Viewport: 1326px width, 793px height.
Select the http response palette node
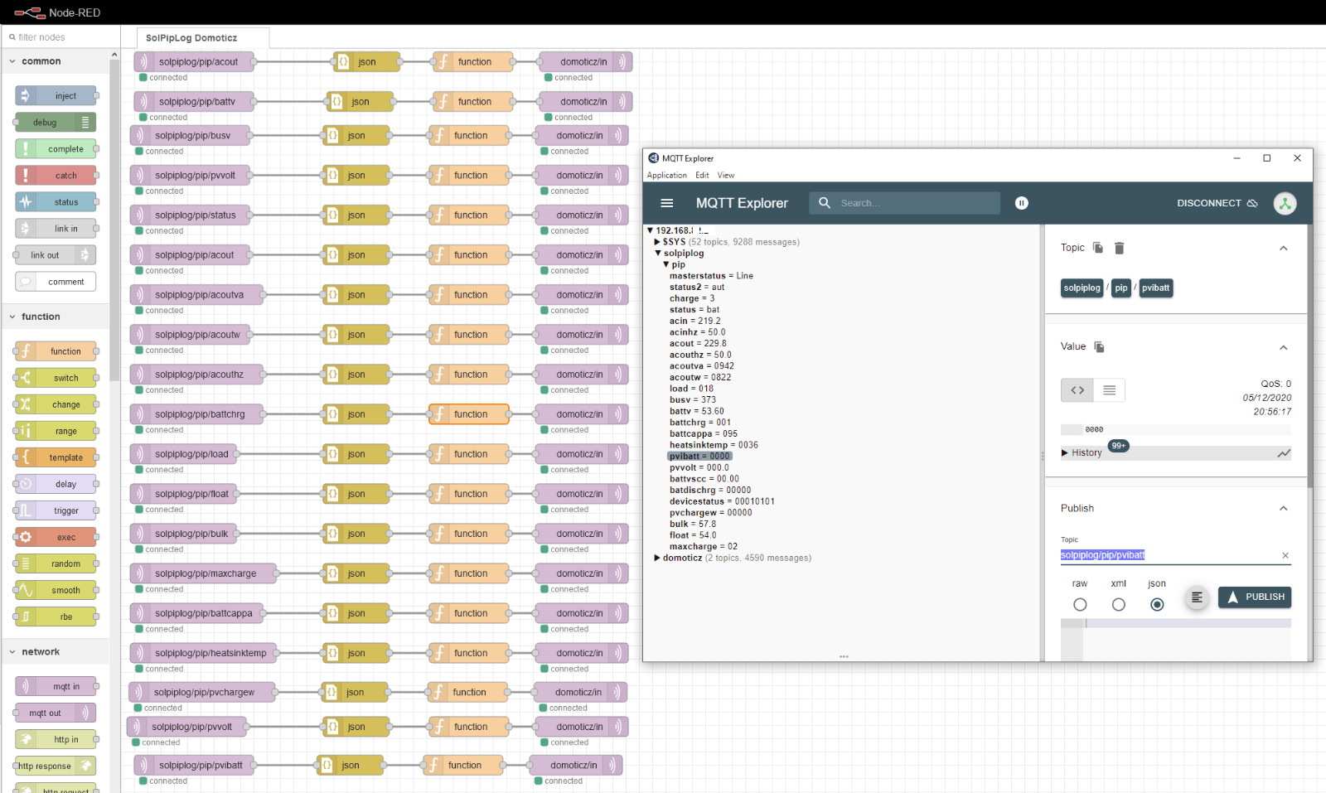point(56,766)
